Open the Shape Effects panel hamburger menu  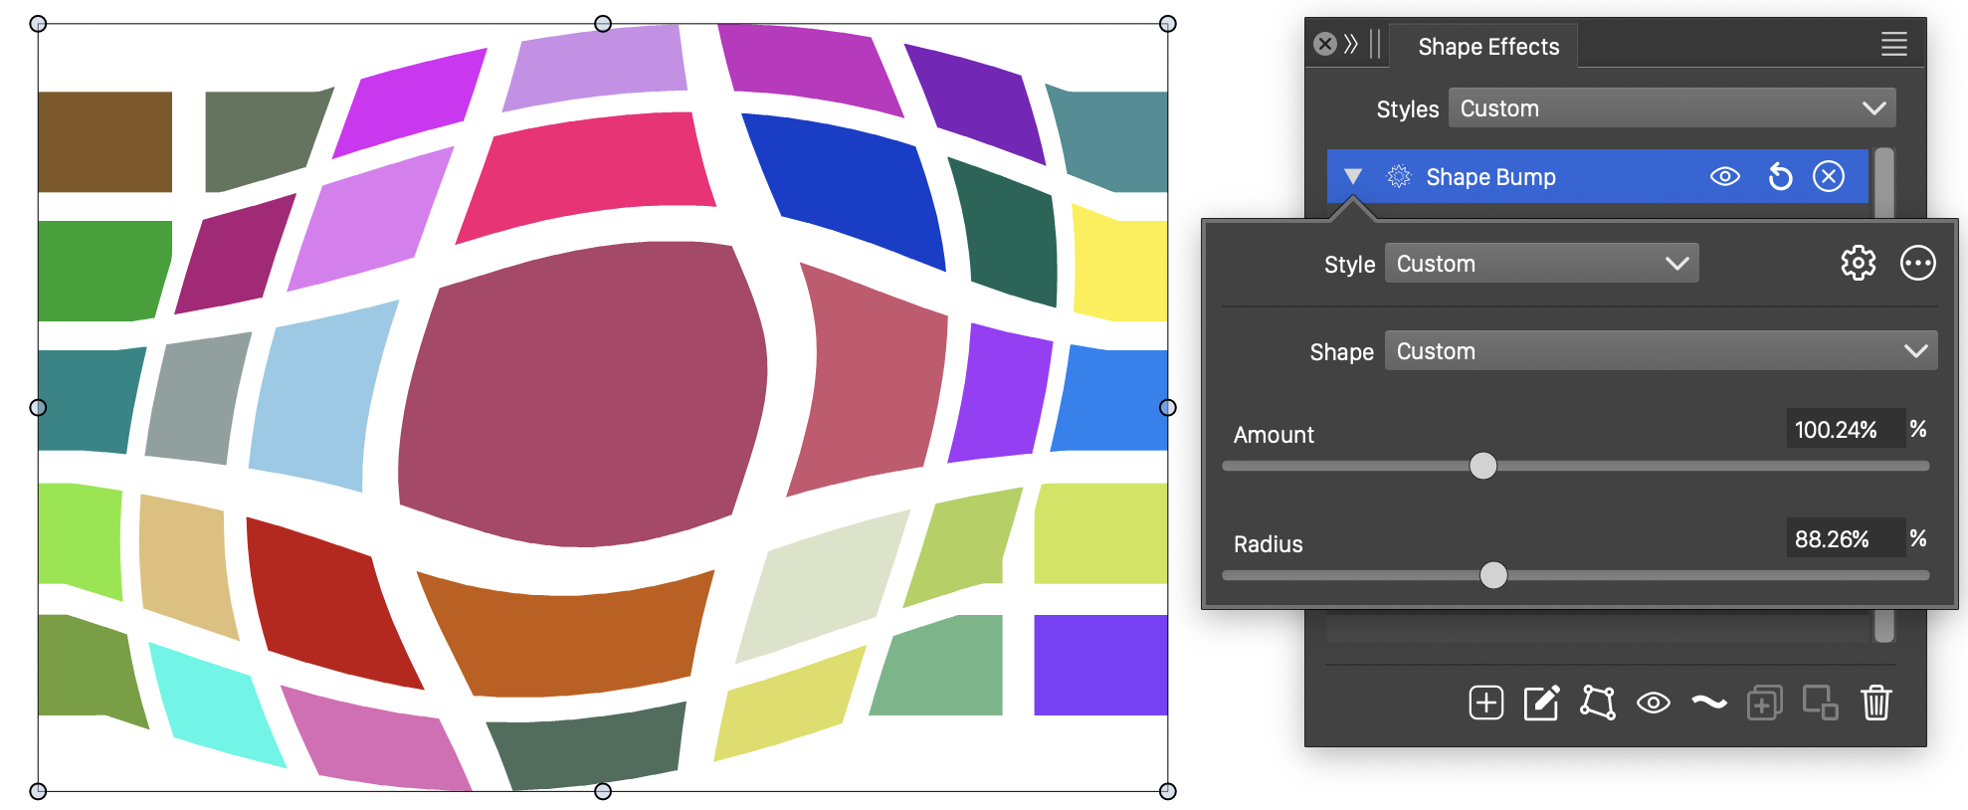point(1893,44)
